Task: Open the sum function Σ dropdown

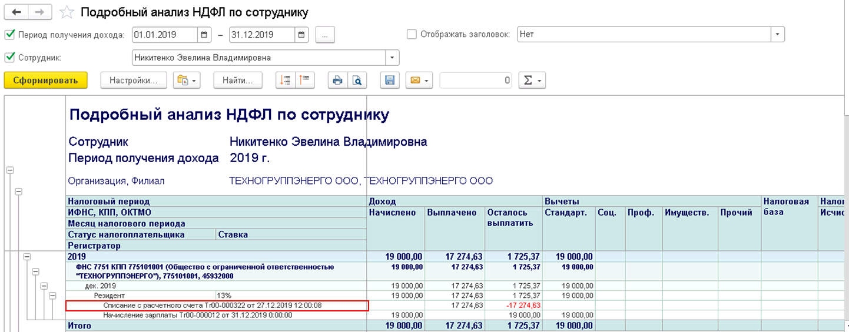Action: point(532,81)
